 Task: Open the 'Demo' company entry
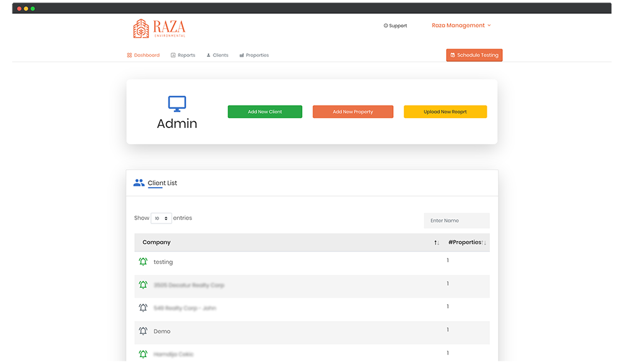tap(162, 332)
